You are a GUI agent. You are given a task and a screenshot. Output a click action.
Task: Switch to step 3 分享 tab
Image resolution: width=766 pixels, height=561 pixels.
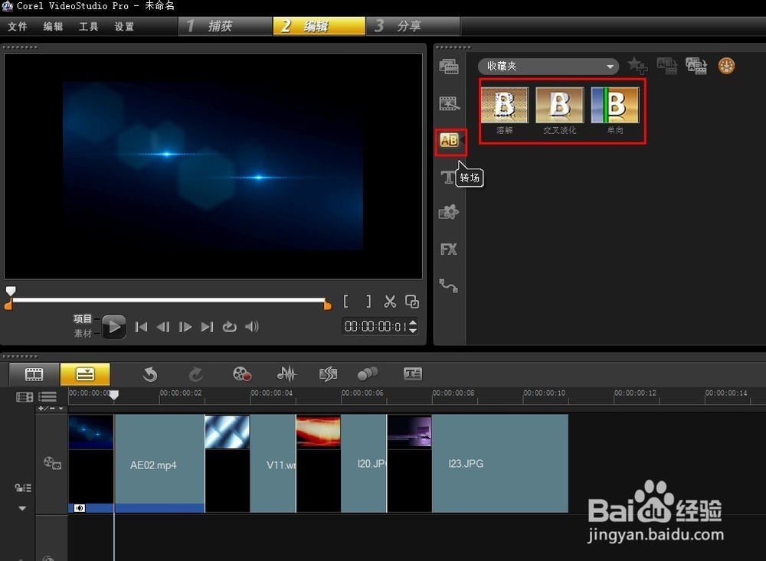pyautogui.click(x=413, y=26)
